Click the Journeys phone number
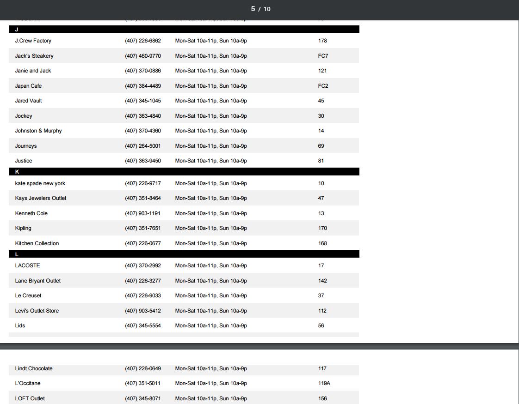 click(143, 146)
